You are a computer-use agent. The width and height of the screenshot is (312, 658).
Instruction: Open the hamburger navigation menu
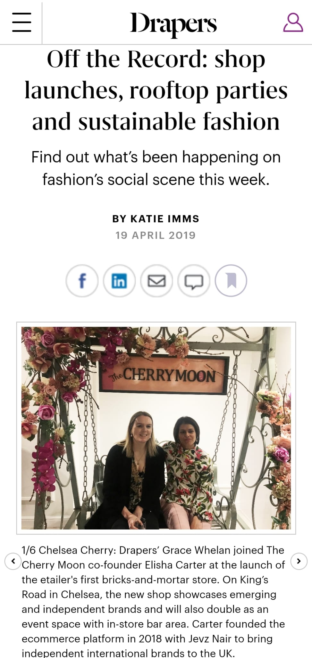pos(21,22)
